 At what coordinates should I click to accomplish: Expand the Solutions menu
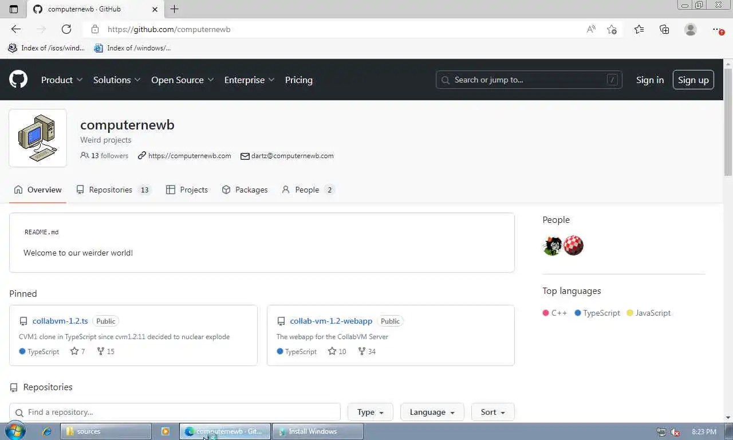point(117,80)
